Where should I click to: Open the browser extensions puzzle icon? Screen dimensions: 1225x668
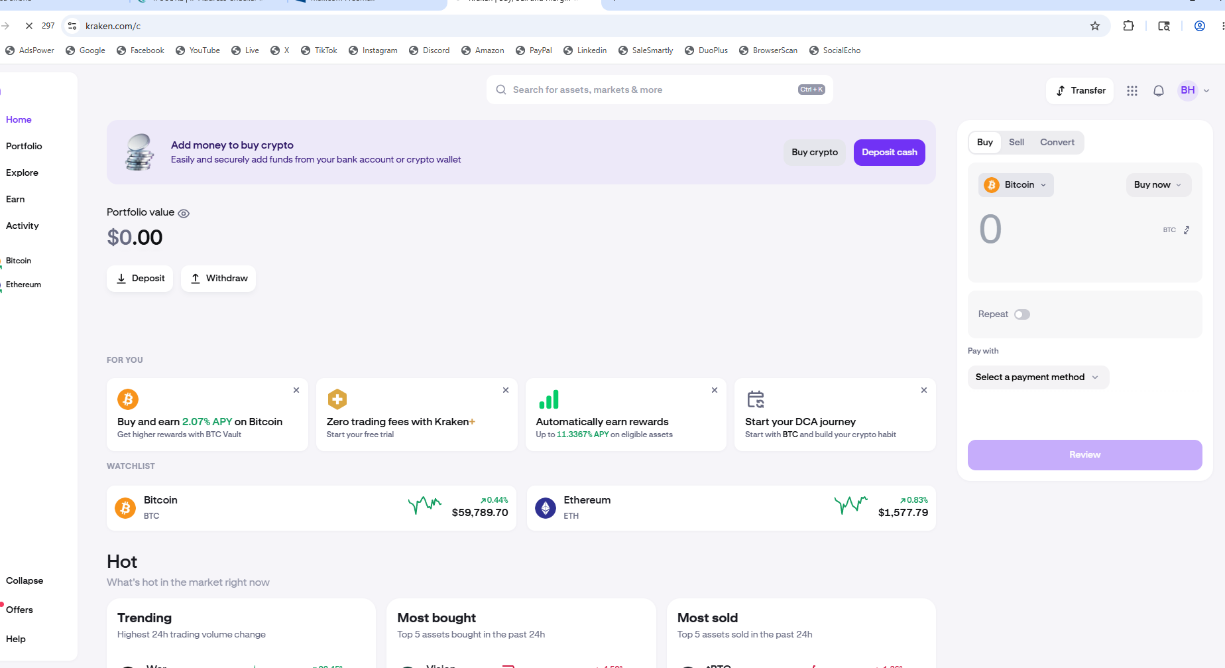coord(1128,26)
